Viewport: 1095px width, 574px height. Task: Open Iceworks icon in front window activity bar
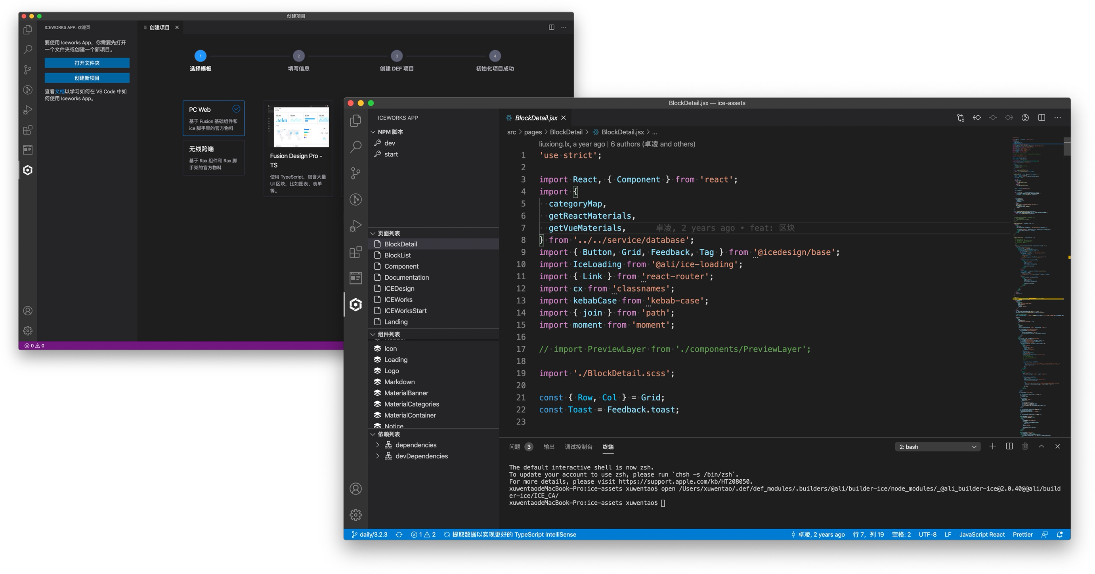click(356, 304)
